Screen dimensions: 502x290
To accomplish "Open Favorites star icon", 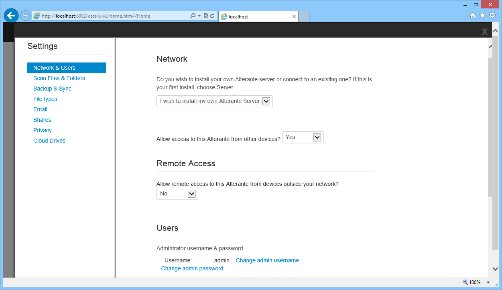I will tap(482, 16).
